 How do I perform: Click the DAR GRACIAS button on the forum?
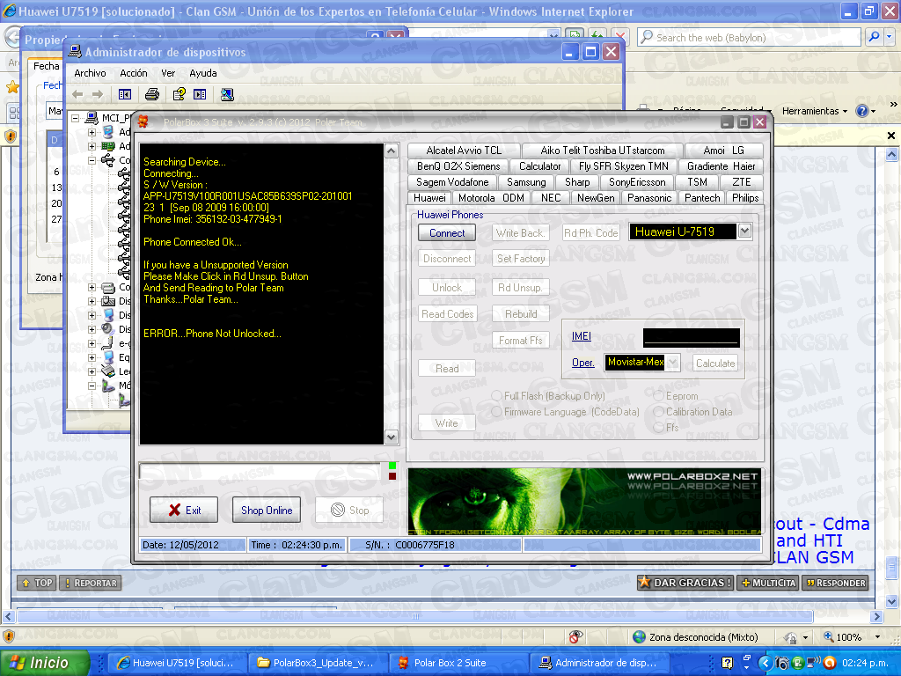tap(685, 583)
